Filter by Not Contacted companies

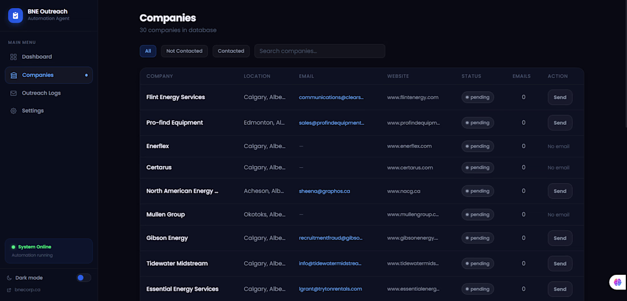click(x=184, y=51)
